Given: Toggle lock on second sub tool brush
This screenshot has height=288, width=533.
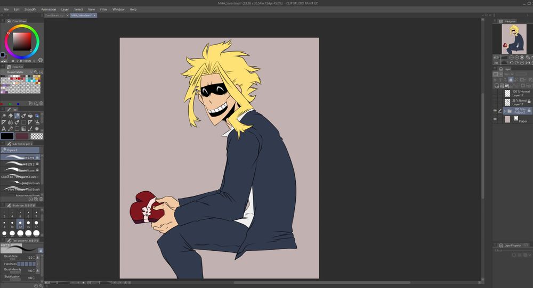Looking at the screenshot, I should pyautogui.click(x=37, y=164).
